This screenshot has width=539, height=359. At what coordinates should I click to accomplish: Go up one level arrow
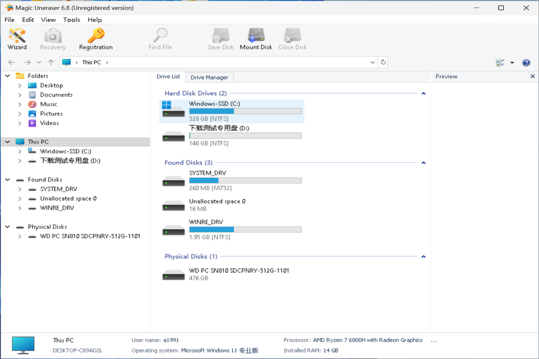click(x=51, y=62)
